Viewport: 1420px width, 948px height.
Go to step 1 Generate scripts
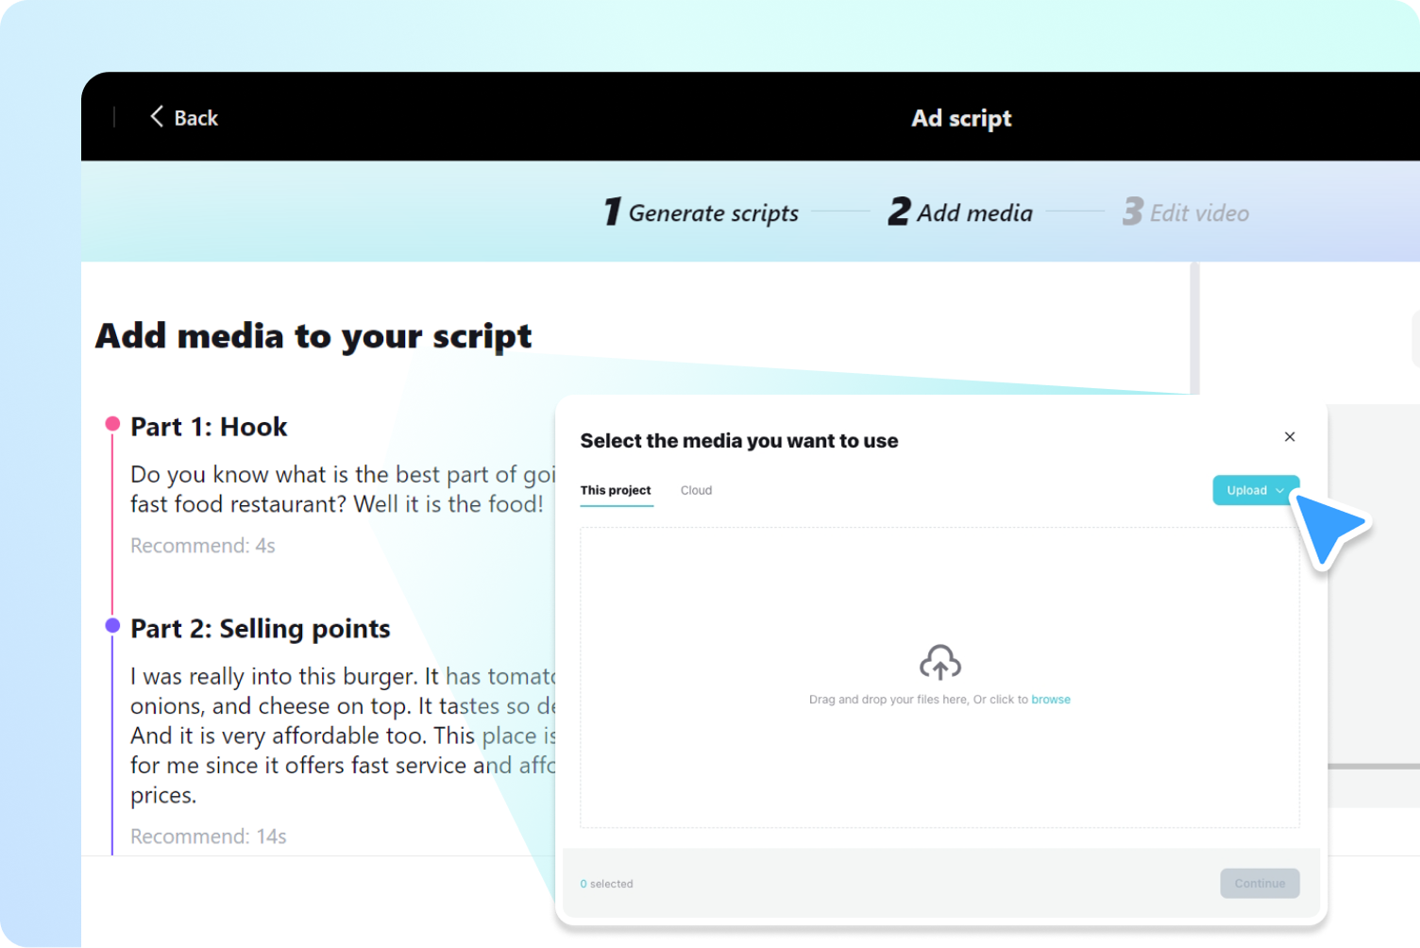pyautogui.click(x=702, y=212)
